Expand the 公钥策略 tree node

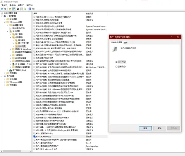pyautogui.click(x=10, y=55)
